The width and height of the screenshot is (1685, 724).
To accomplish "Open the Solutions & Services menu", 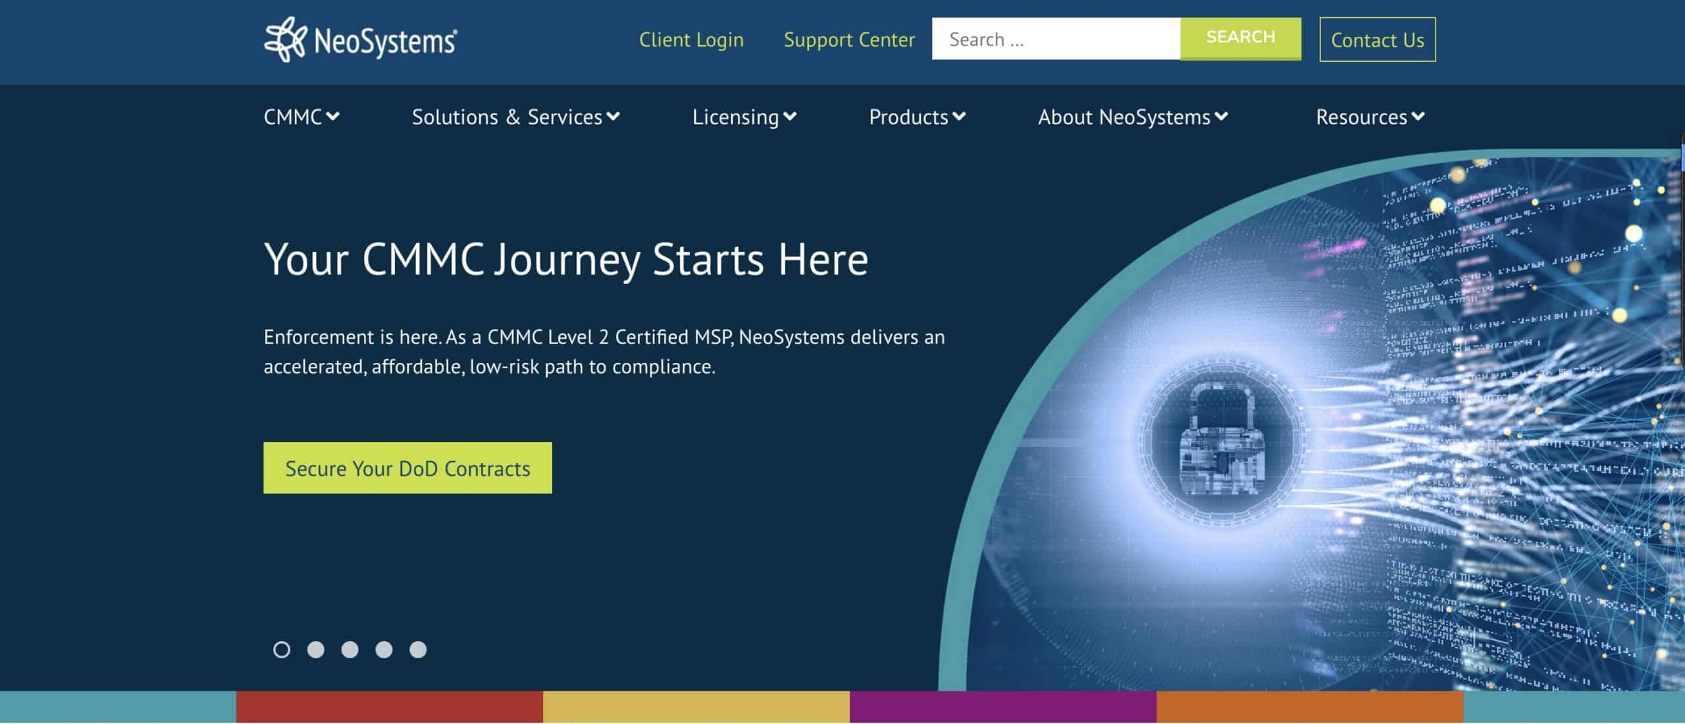I will 507,117.
